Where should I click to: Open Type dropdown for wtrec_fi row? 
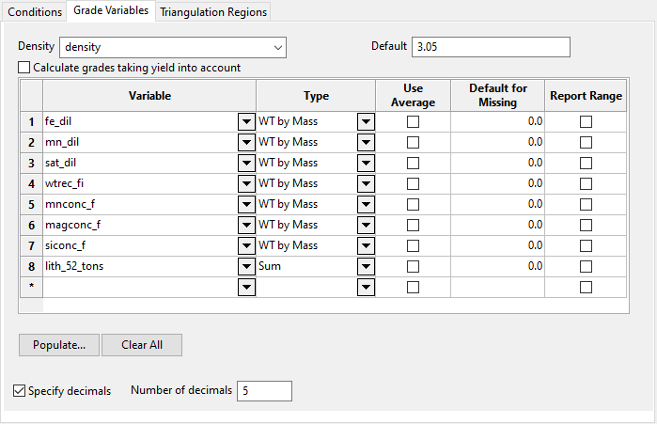point(366,183)
